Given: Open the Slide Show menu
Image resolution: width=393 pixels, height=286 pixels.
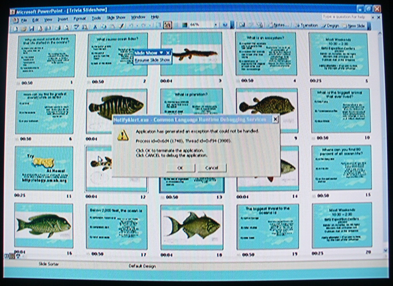Looking at the screenshot, I should point(116,18).
